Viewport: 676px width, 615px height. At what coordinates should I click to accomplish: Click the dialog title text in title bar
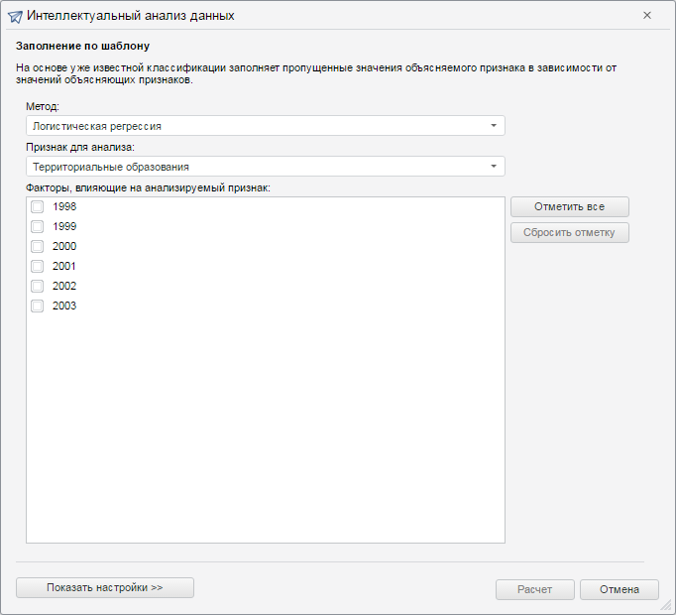point(131,16)
